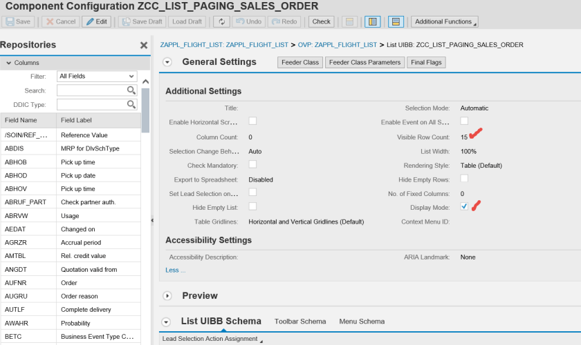
Task: Open OVP: ZAPPL_FLIGHT_LIST breadcrumb link
Action: point(338,45)
